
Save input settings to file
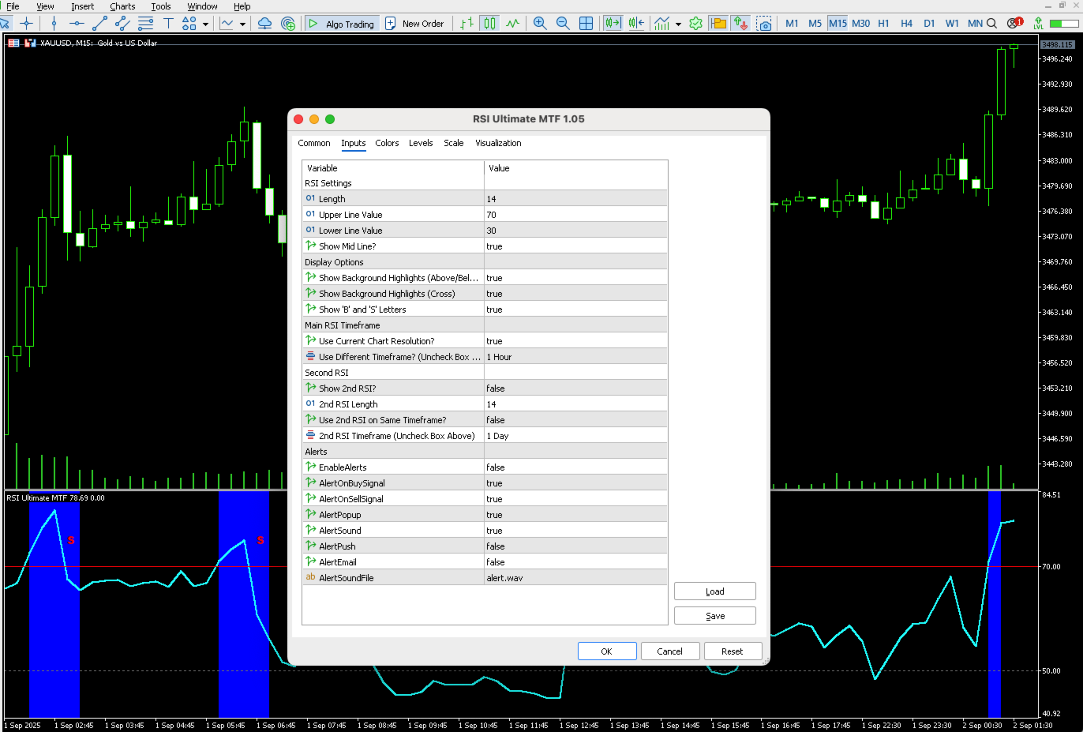(x=715, y=616)
